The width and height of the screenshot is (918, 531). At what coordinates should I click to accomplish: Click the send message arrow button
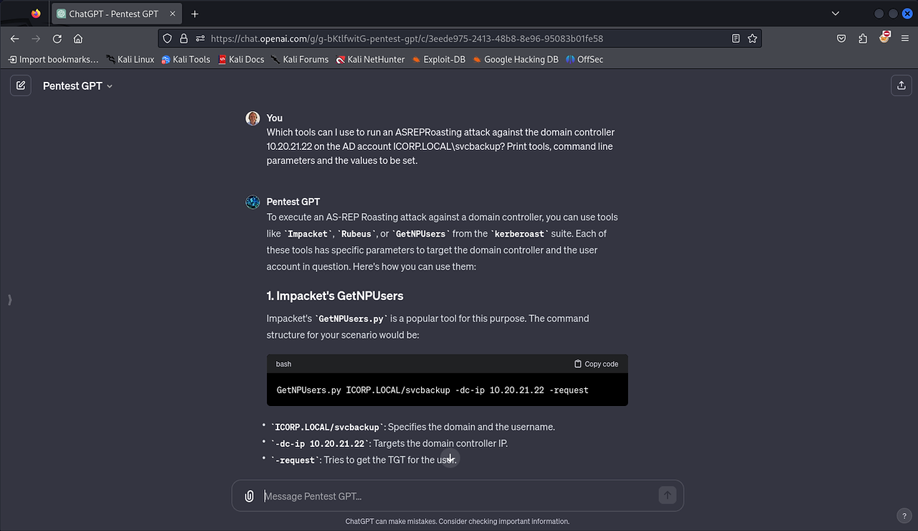(667, 495)
